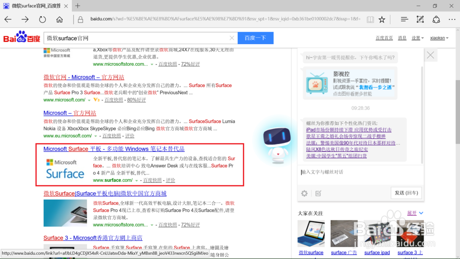The width and height of the screenshot is (460, 259).
Task: Click the Microsoft 微软中国官方商城 logo
Action: [57, 52]
